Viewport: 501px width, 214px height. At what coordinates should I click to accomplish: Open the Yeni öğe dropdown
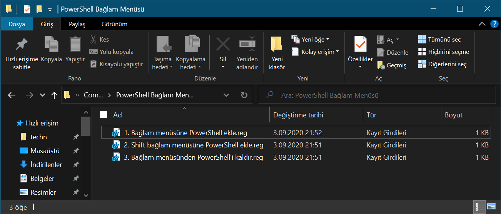pos(311,39)
